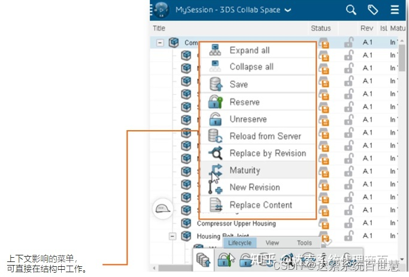409x277 pixels.
Task: Click A.1 revision in Compressor Upper Housing row
Action: pyautogui.click(x=368, y=223)
